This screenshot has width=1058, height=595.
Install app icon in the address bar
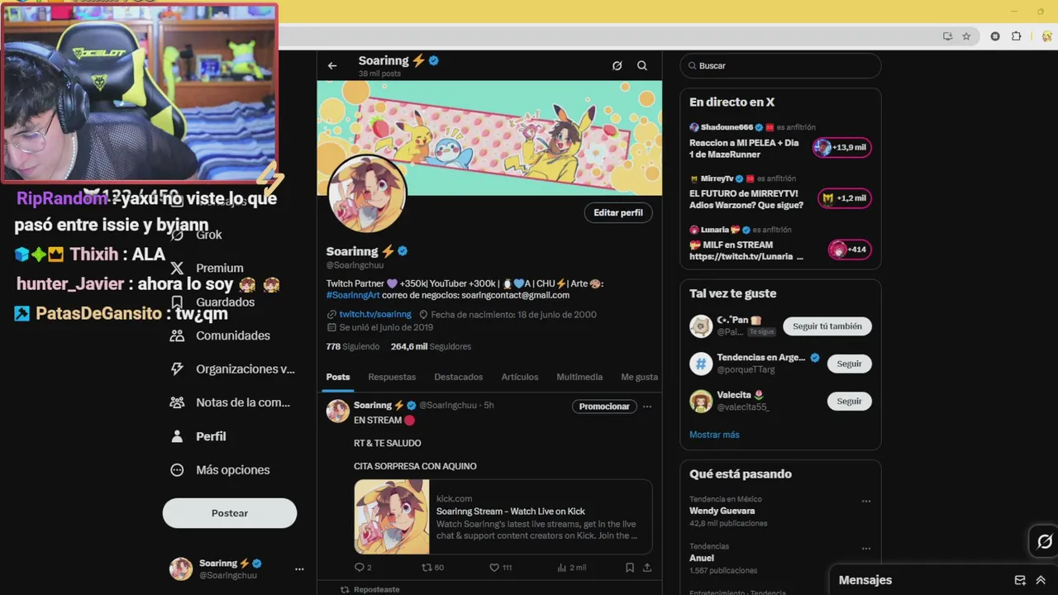[947, 36]
